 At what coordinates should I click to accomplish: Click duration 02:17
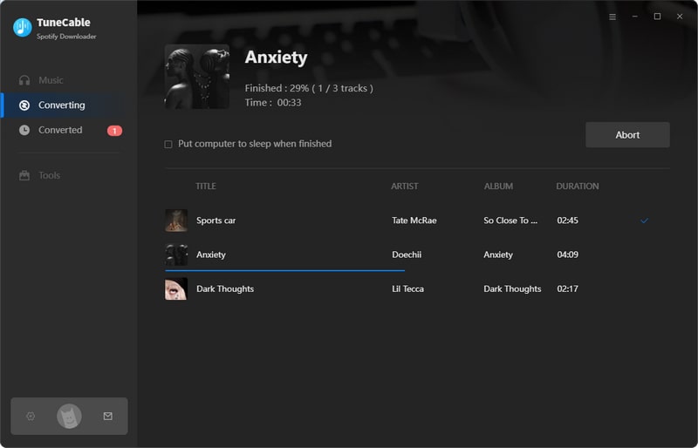(568, 288)
